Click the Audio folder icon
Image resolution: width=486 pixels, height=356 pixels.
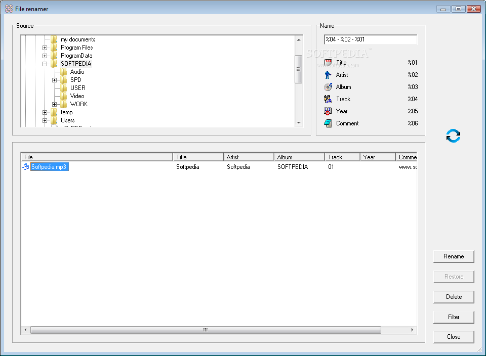click(64, 72)
